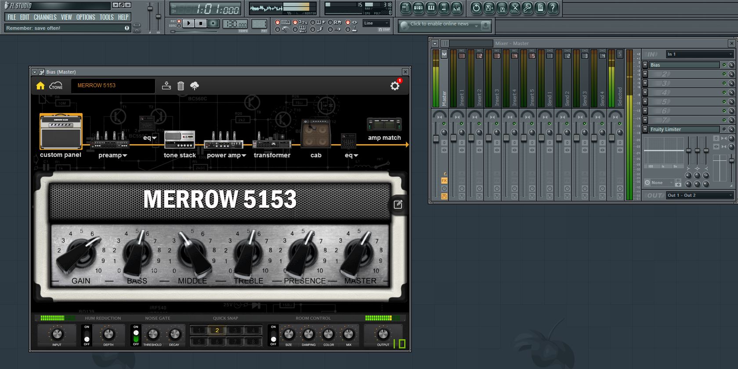Click the play button in transport
This screenshot has width=738, height=369.
188,23
